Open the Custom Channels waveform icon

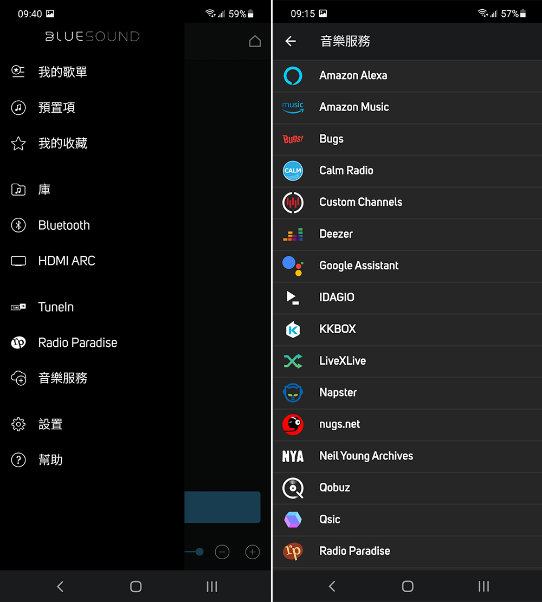pyautogui.click(x=293, y=202)
